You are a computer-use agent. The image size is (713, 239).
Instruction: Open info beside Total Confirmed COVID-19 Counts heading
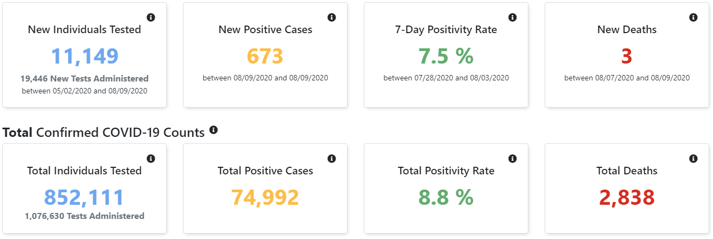[x=214, y=130]
